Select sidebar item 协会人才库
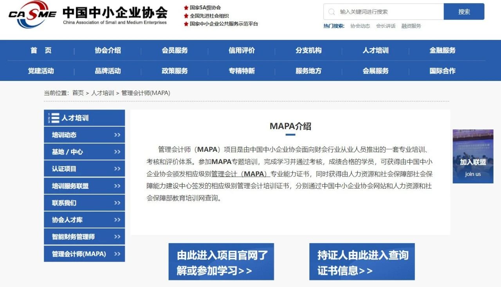 84,220
